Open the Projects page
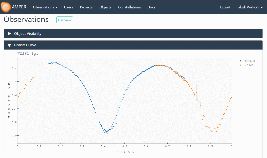Image resolution: width=267 pixels, height=158 pixels. (86, 7)
